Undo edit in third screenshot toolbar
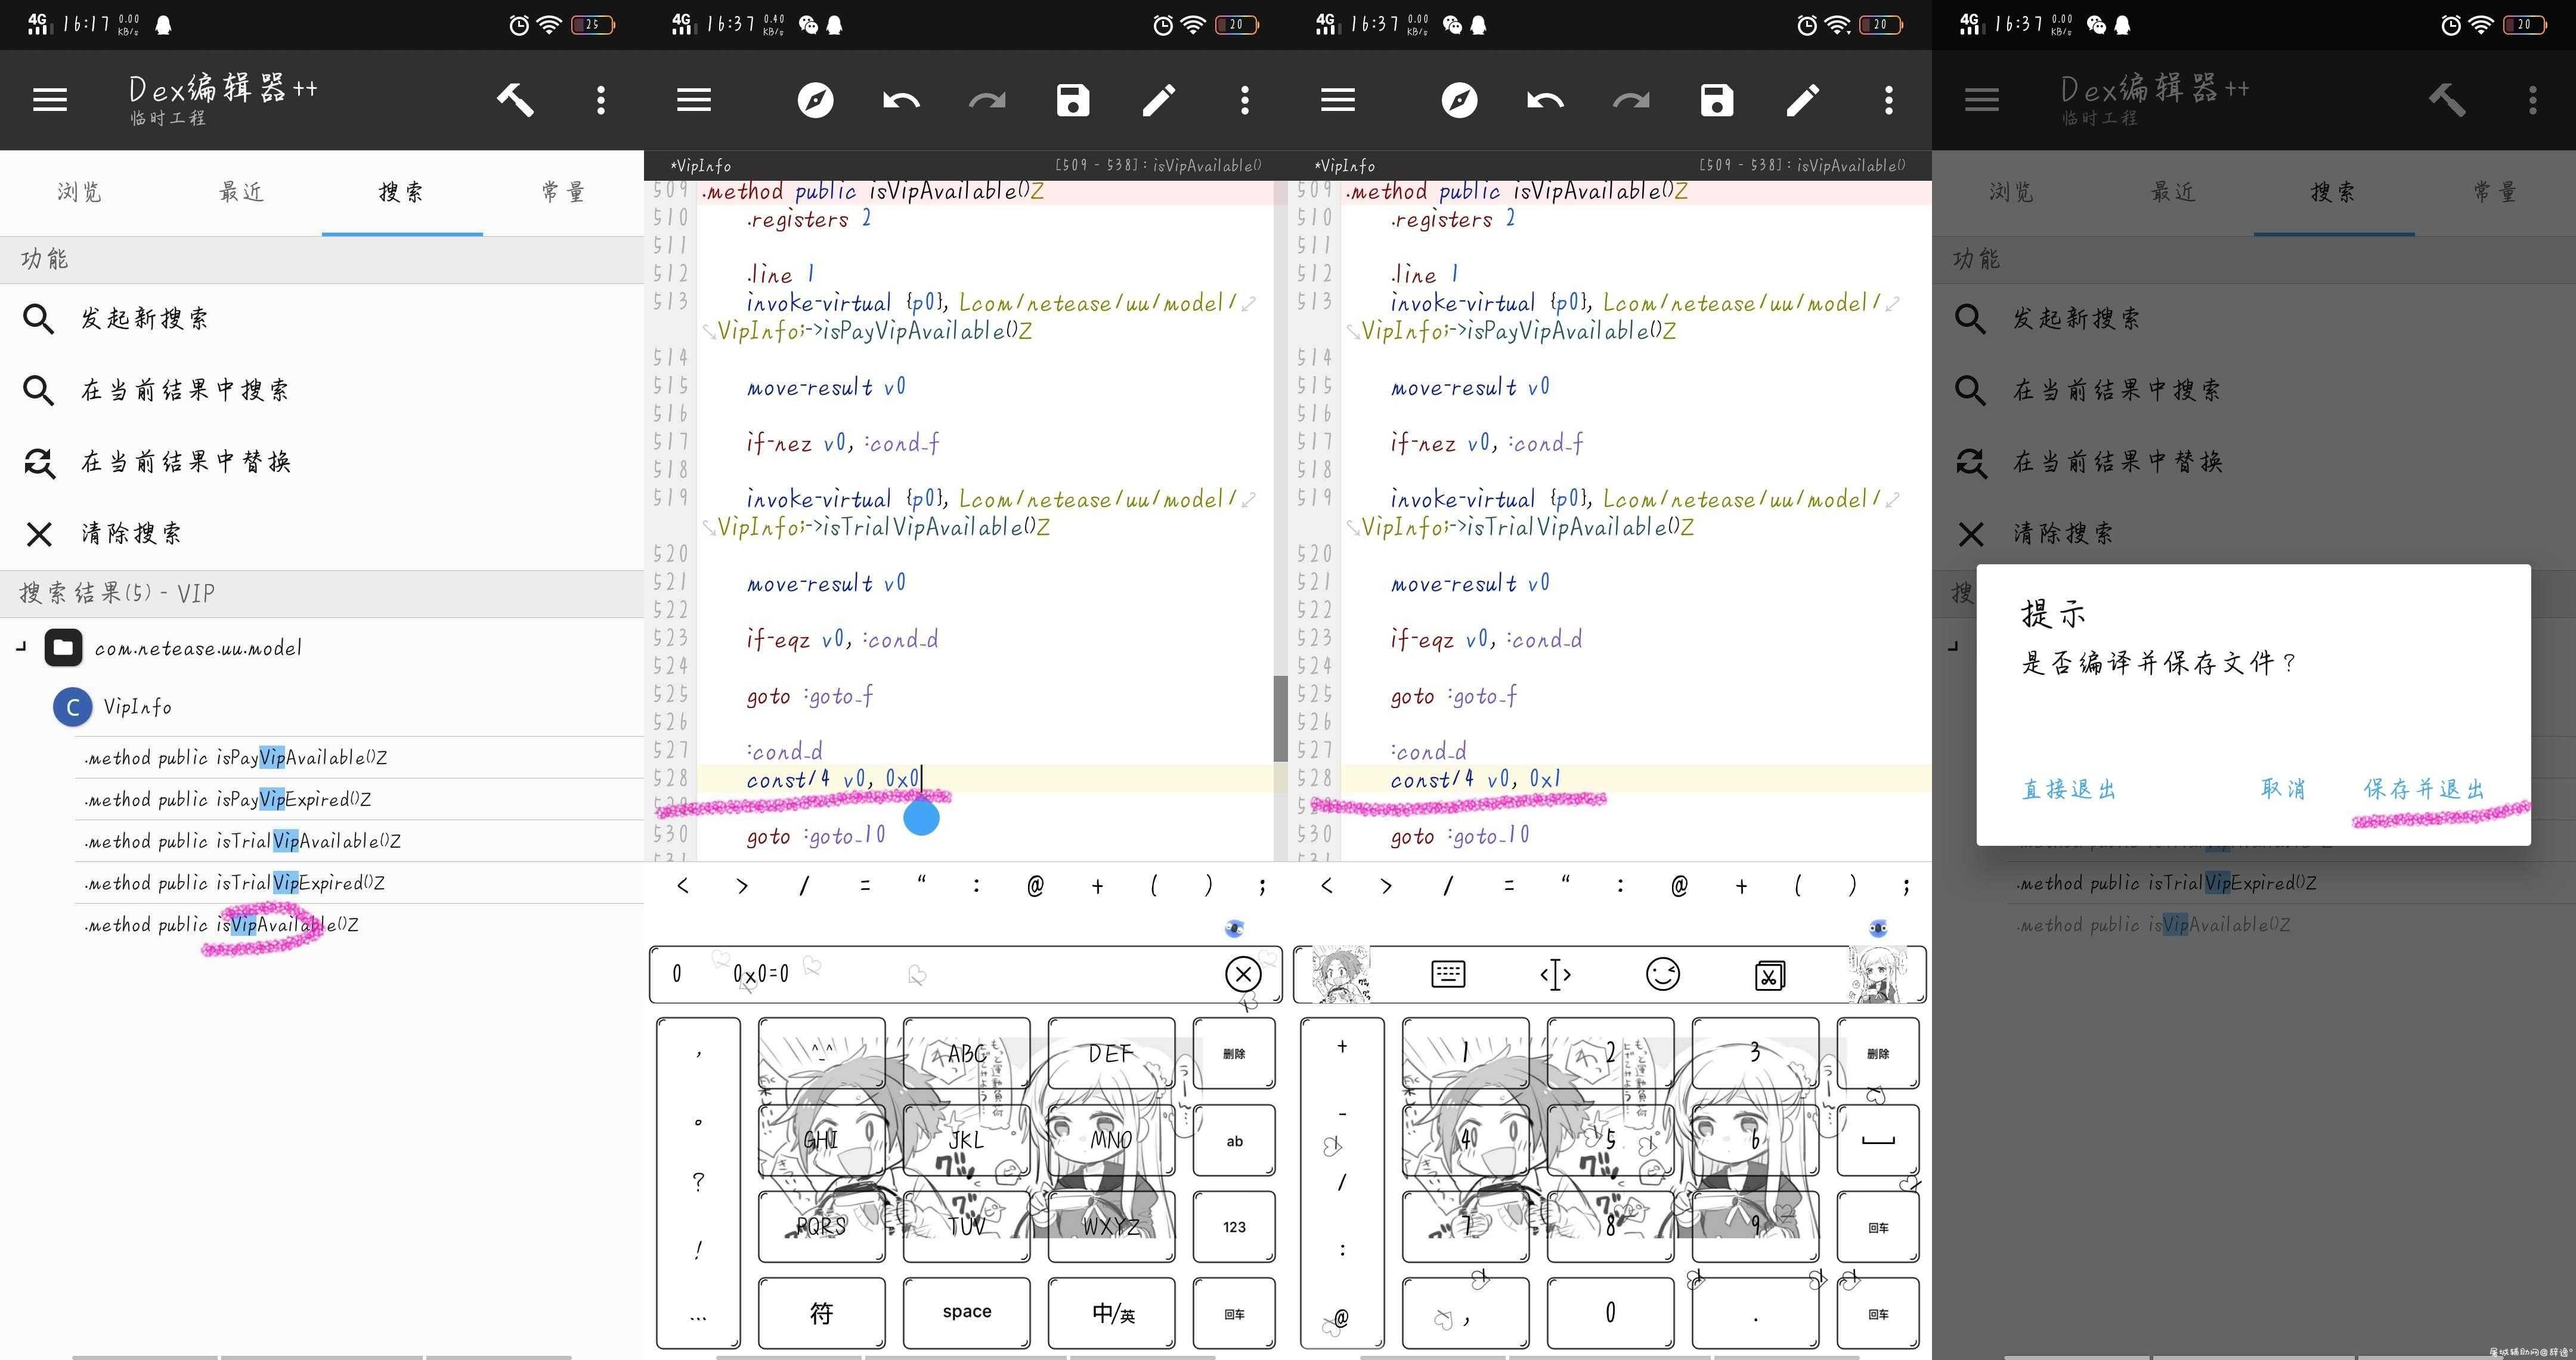Screen dimensions: 2576x1360 tap(1545, 100)
